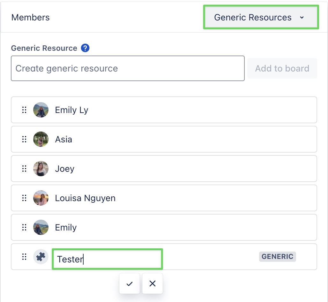Click the Generic Resources dropdown chevron
The height and width of the screenshot is (302, 328).
click(302, 18)
